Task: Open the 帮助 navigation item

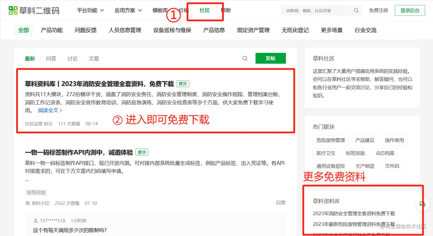Action: point(226,10)
